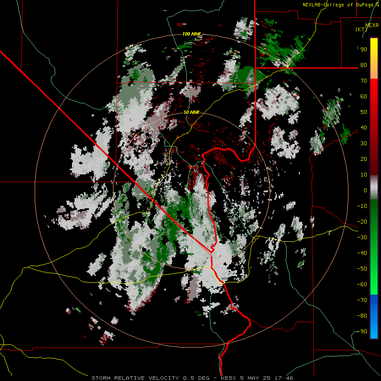Click the KESX station identifier in caption
The width and height of the screenshot is (381, 381).
[x=229, y=378]
